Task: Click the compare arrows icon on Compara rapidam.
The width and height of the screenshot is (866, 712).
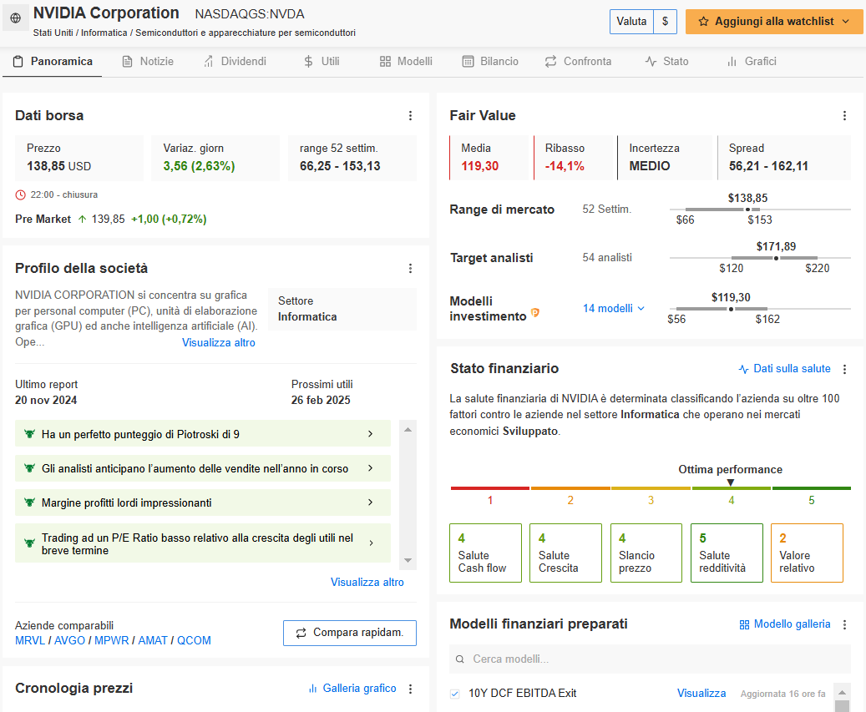Action: point(301,633)
